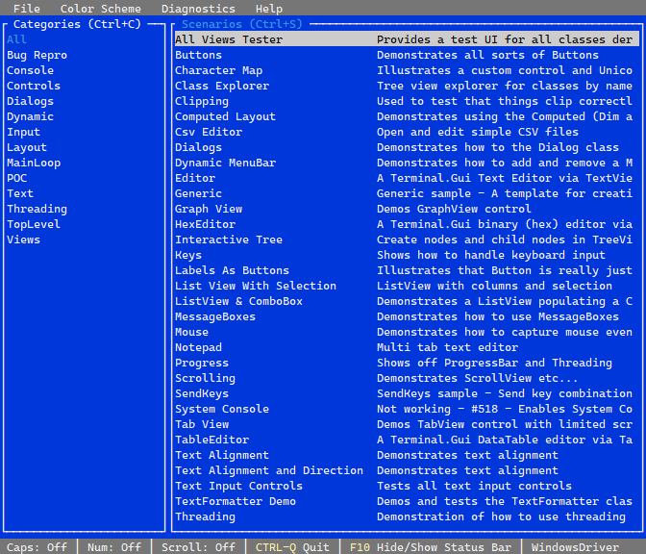Screen dimensions: 646x554
Task: Open the File menu
Action: click(x=26, y=9)
